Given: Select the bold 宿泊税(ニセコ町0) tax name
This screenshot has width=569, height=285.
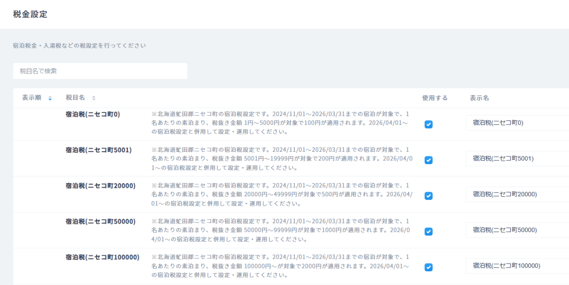Looking at the screenshot, I should [x=93, y=114].
